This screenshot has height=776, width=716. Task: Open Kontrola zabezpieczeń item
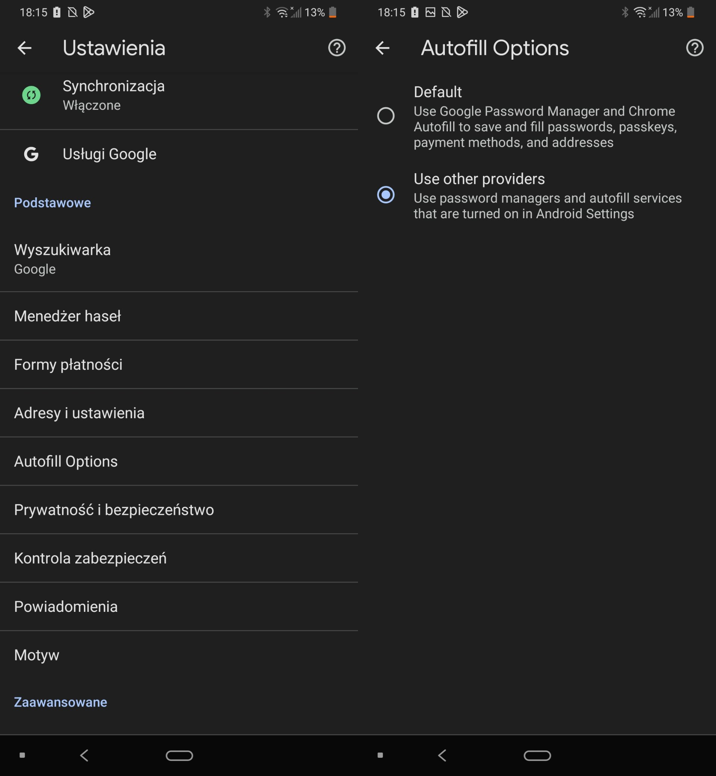[x=90, y=558]
